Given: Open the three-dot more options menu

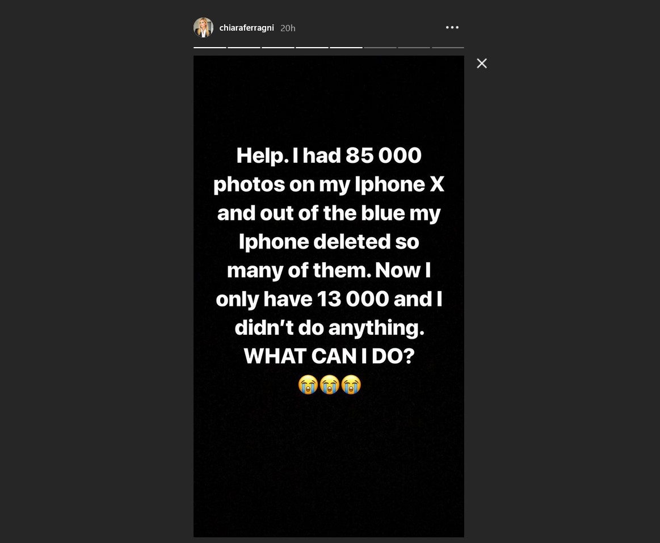Looking at the screenshot, I should coord(452,27).
